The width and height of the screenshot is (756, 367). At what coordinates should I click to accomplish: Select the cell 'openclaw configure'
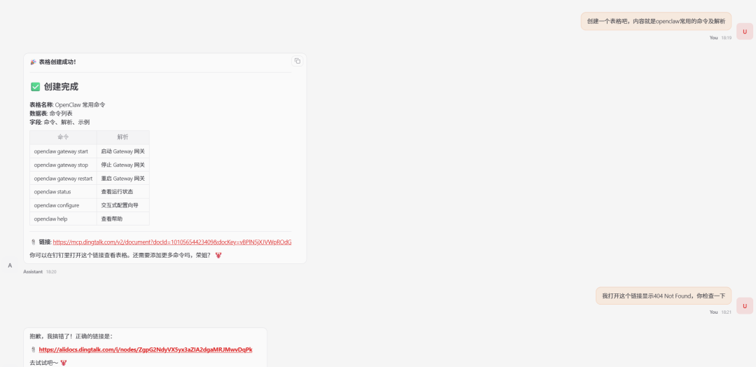point(63,205)
